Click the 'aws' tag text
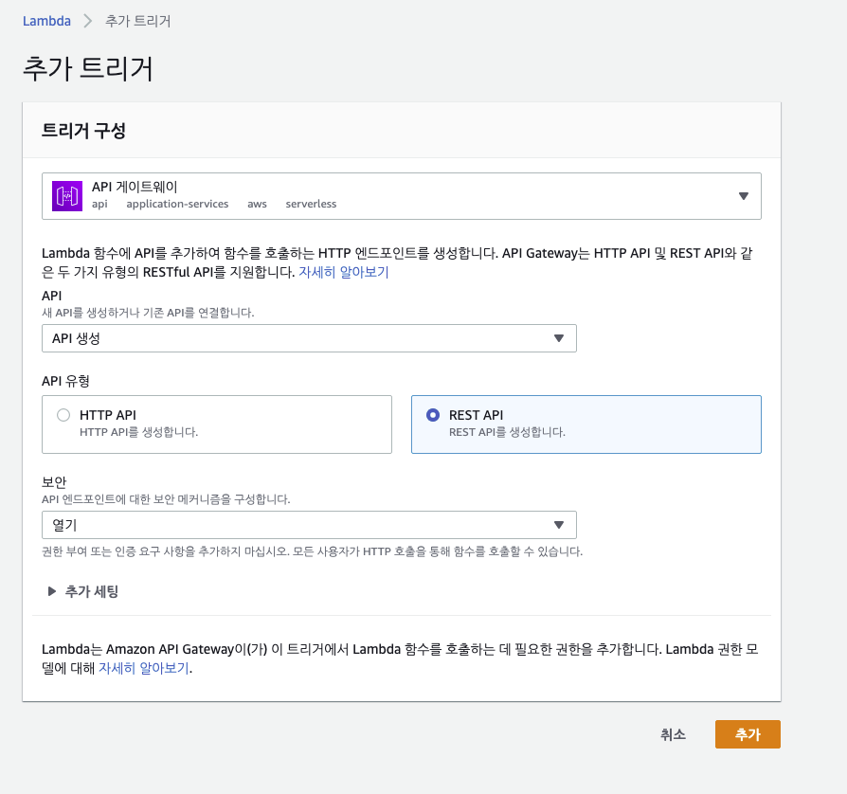The height and width of the screenshot is (794, 847). [257, 204]
